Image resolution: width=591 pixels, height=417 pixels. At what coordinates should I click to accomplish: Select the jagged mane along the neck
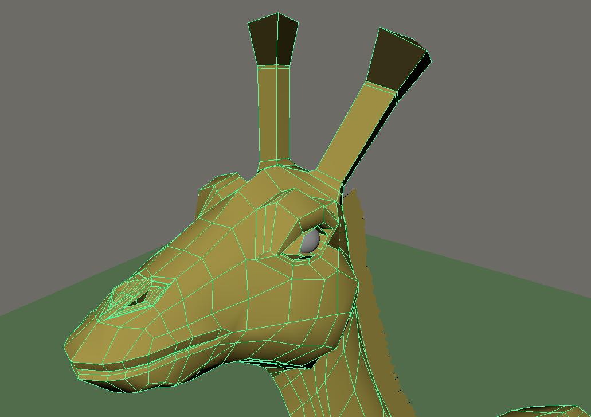tap(373, 287)
